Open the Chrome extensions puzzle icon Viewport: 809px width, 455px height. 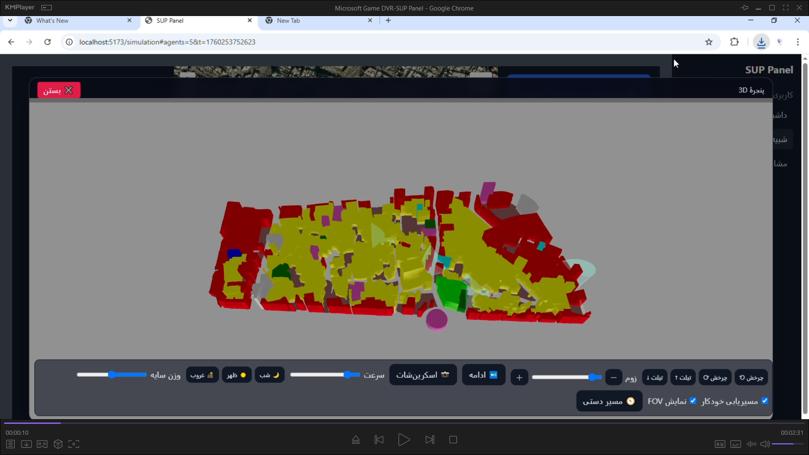pos(734,42)
